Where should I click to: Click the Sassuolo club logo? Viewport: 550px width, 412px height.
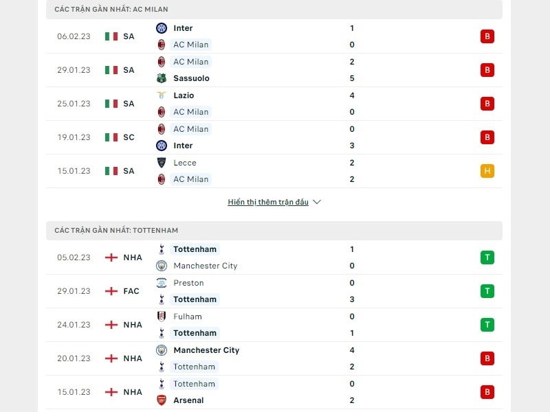[x=160, y=78]
